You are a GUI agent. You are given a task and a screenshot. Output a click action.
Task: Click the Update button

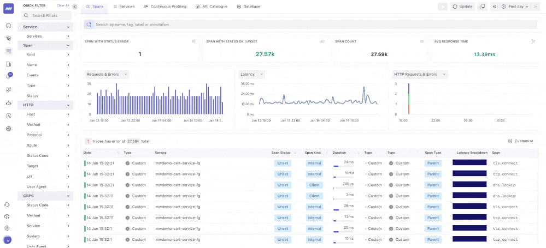[462, 7]
